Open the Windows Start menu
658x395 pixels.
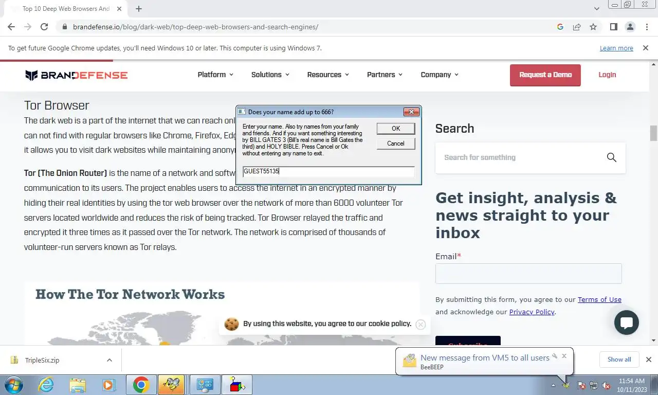click(13, 385)
